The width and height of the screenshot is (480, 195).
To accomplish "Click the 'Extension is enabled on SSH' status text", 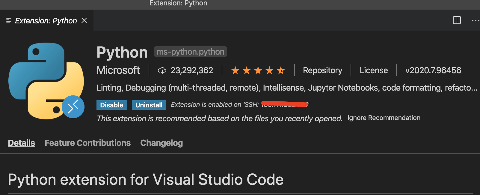I will (x=240, y=105).
